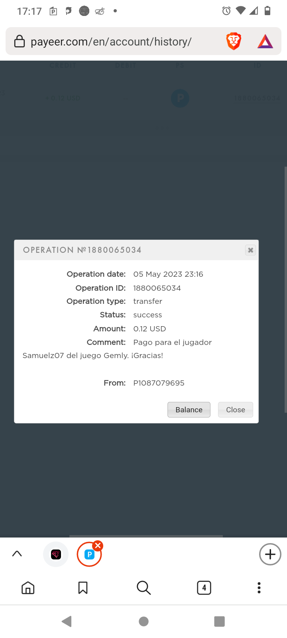Tap the Android recent apps square
This screenshot has width=287, height=638.
[x=219, y=621]
